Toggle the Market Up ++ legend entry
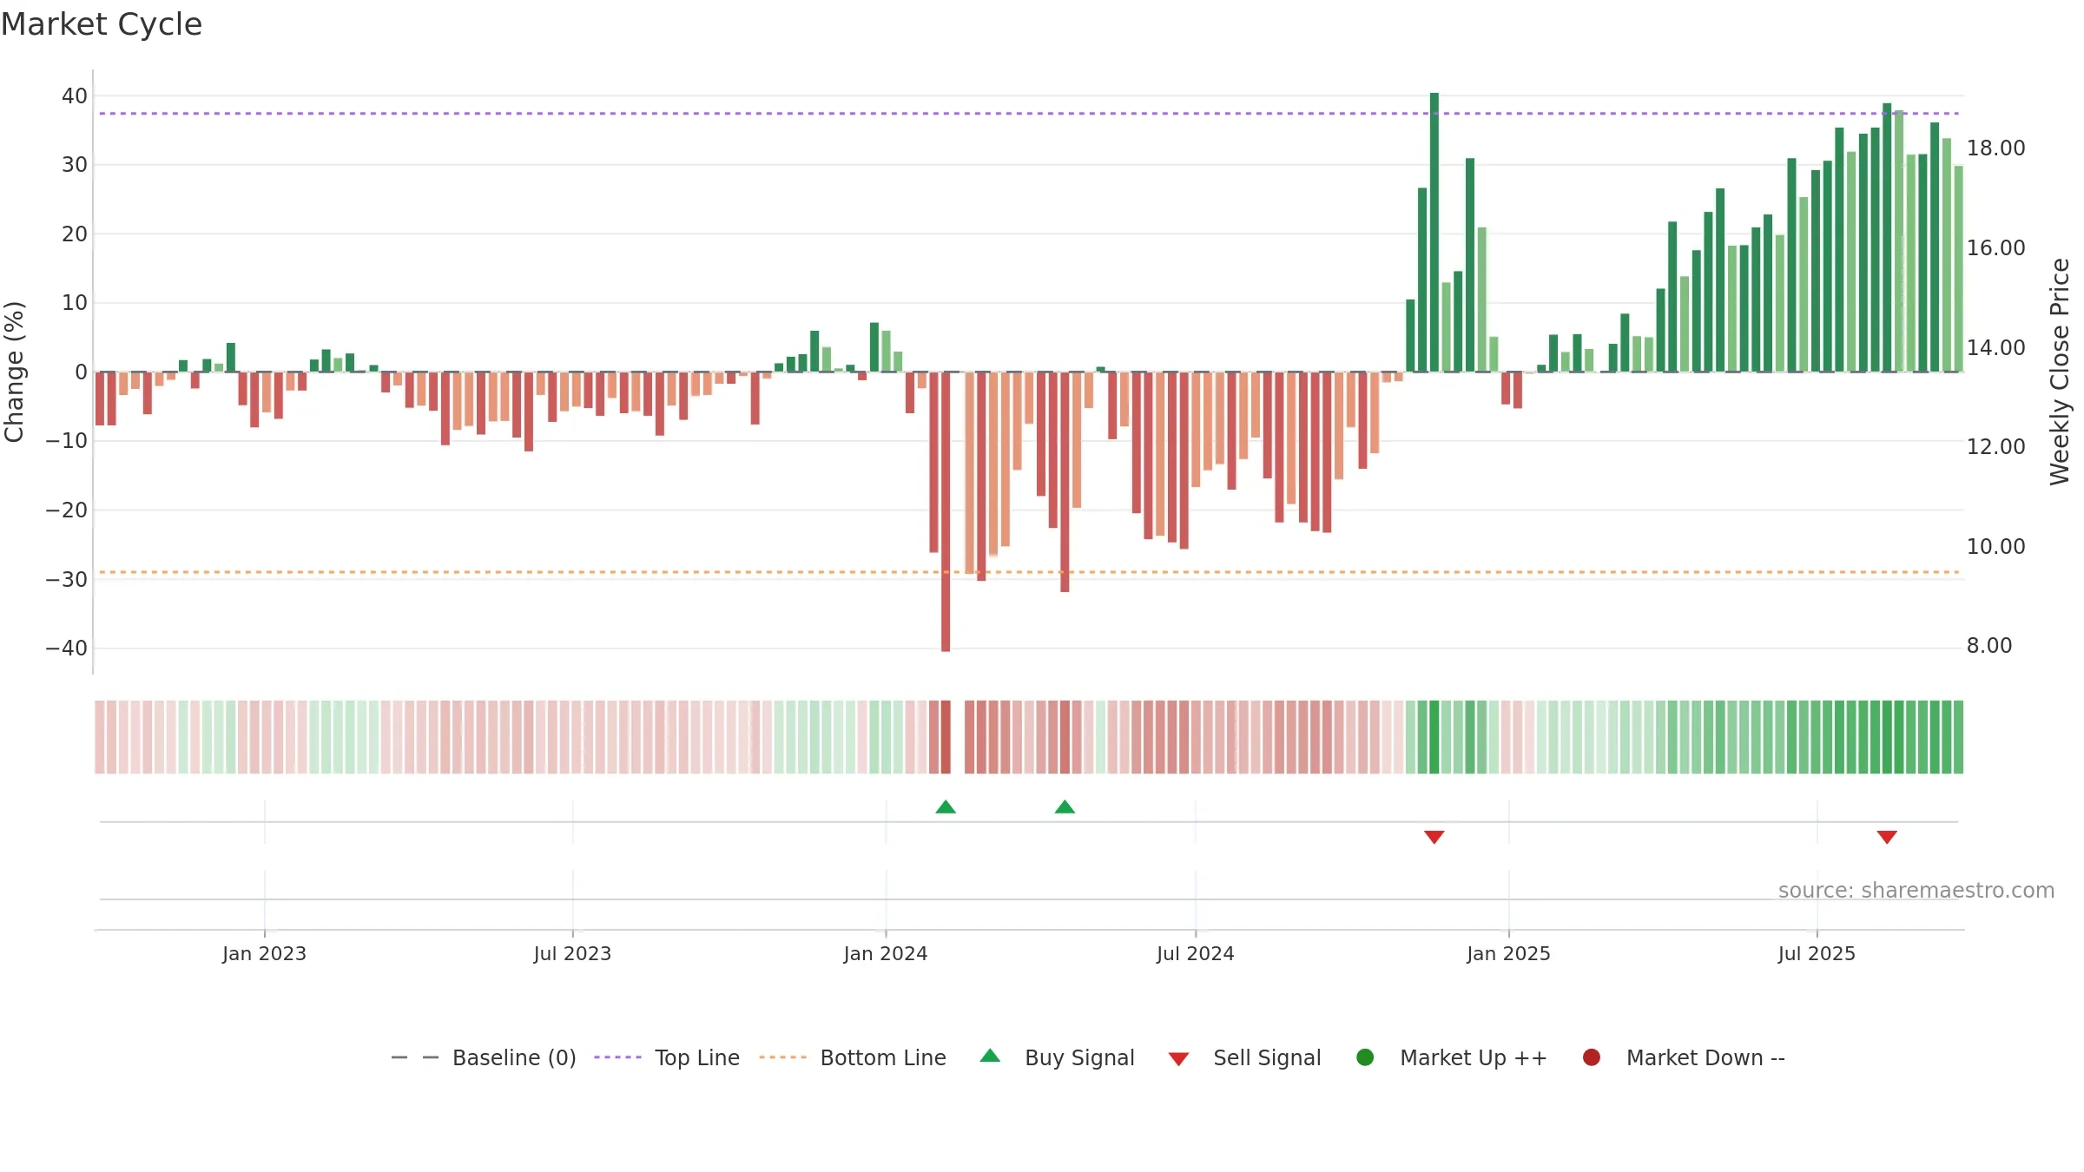 (1451, 1057)
